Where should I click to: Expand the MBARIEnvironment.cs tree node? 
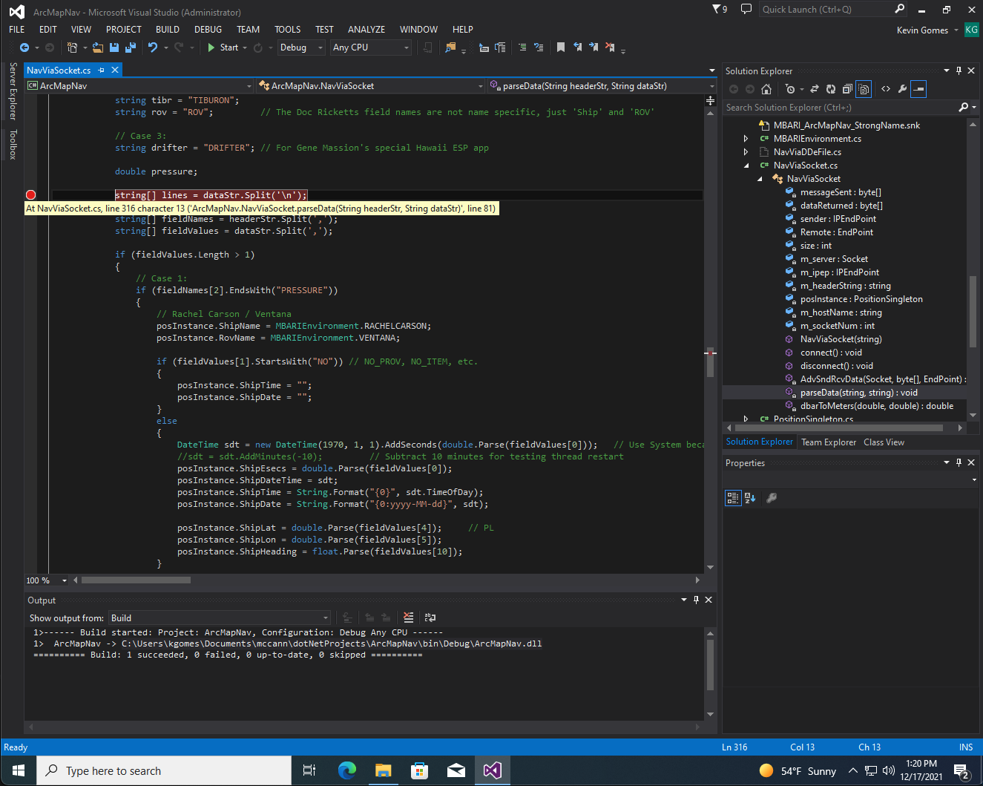click(746, 139)
